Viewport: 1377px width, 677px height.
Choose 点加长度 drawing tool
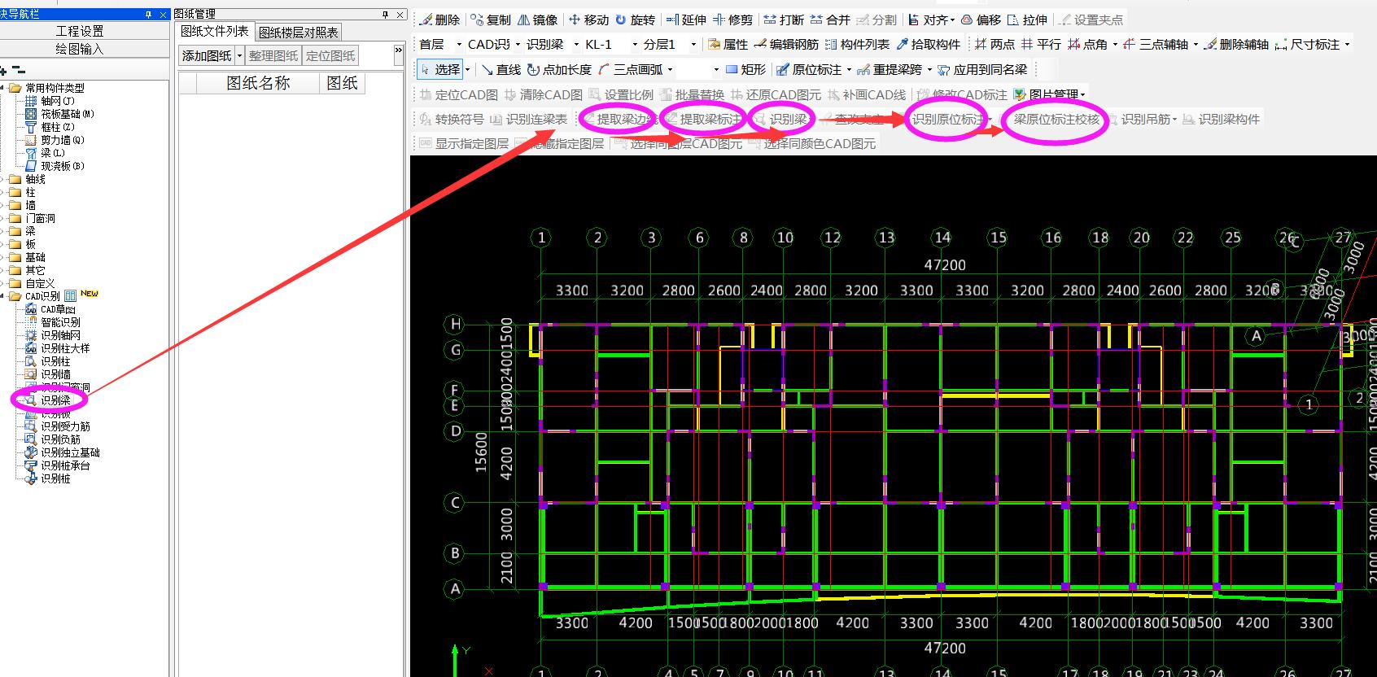559,69
